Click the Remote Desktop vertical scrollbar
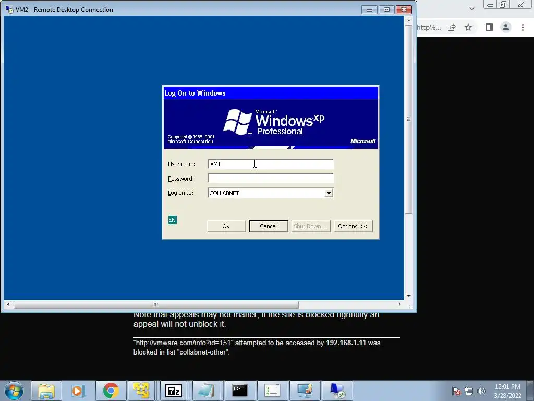Screen dimensions: 534x401 coord(409,120)
